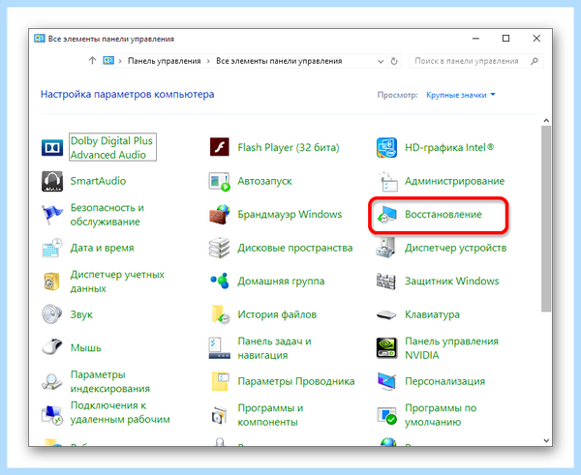581x475 pixels.
Task: Click the Защитник Windows wall icon
Action: point(386,281)
